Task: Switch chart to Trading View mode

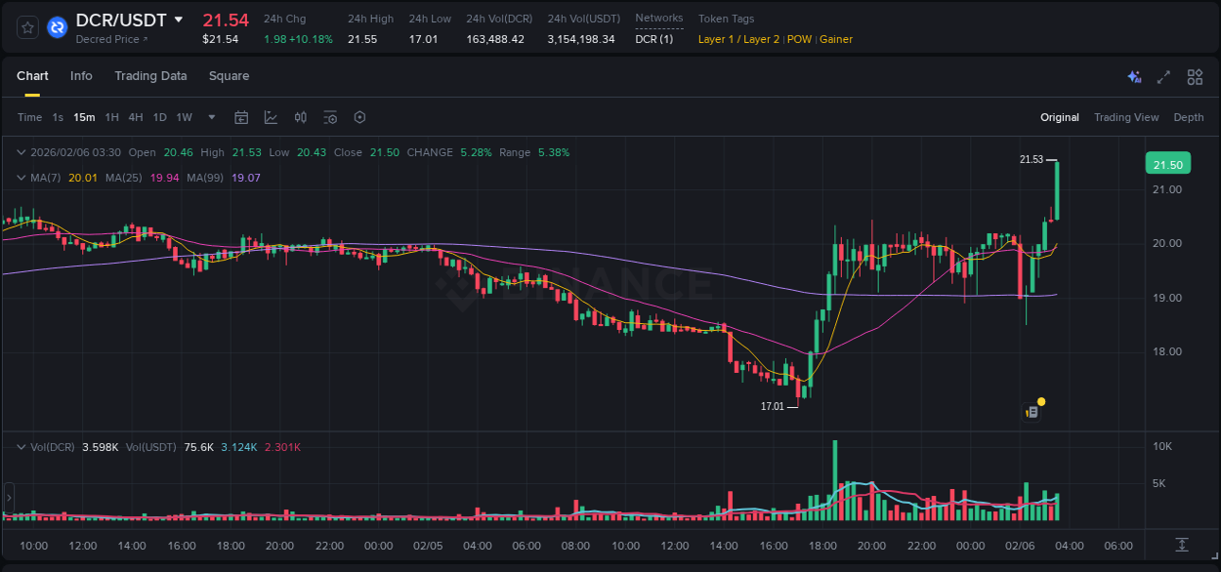Action: coord(1125,117)
